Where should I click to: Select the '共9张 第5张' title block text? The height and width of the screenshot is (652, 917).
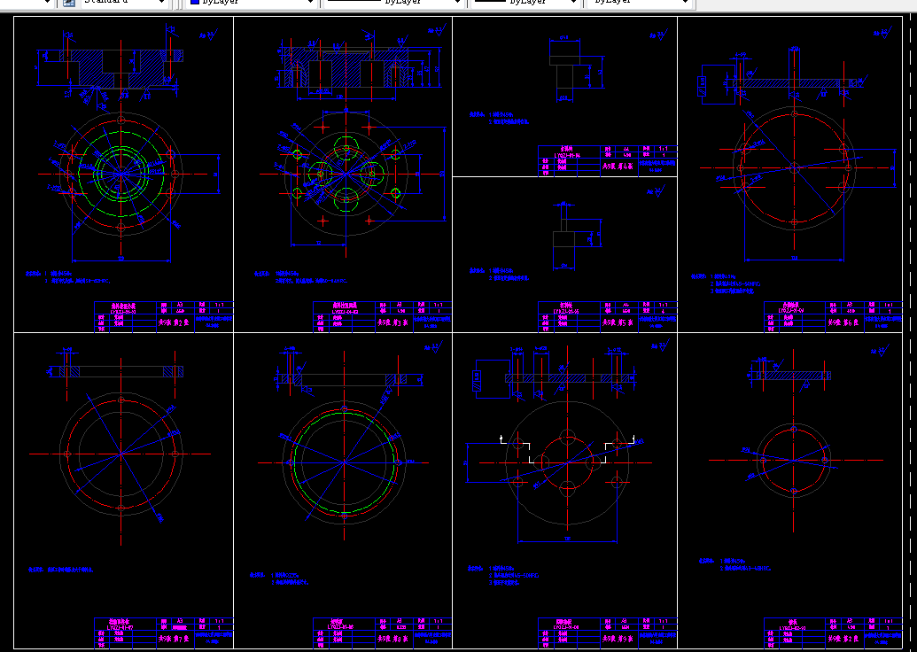(618, 322)
